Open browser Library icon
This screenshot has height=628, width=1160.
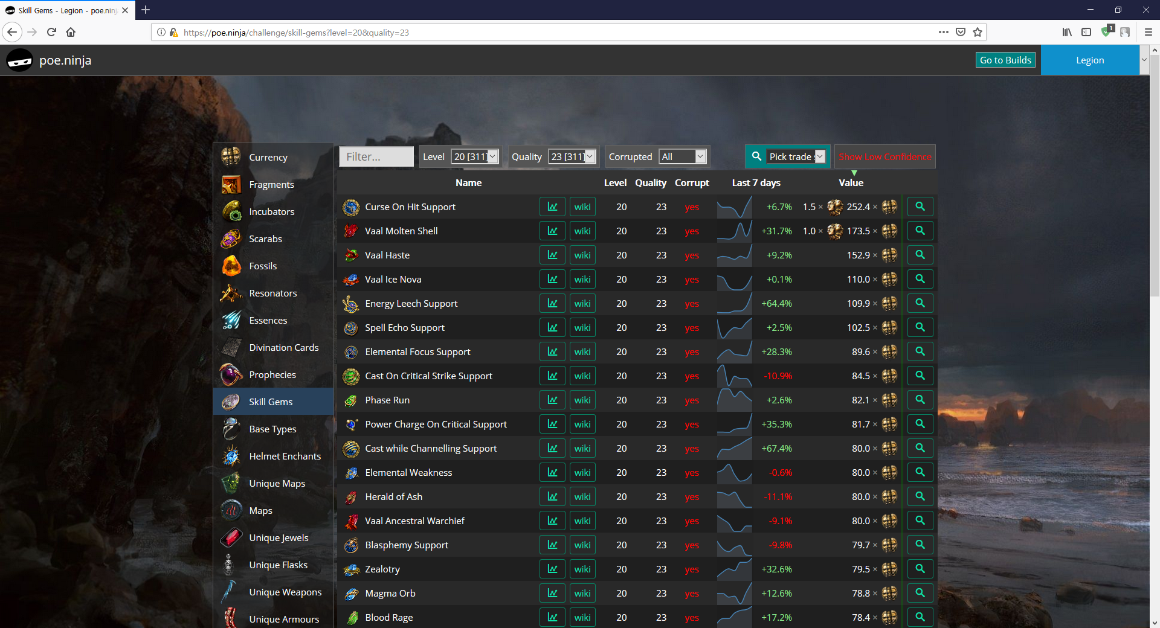pos(1067,32)
